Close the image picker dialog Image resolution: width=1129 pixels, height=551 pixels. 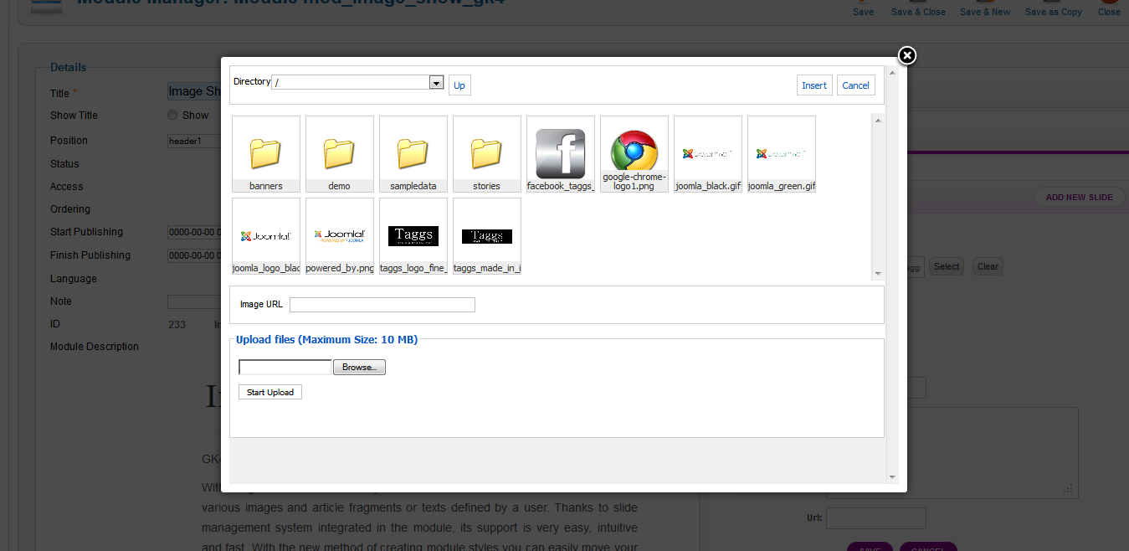(x=906, y=55)
